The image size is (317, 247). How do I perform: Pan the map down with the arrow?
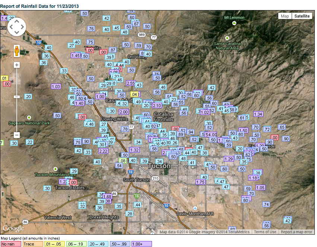click(16, 32)
